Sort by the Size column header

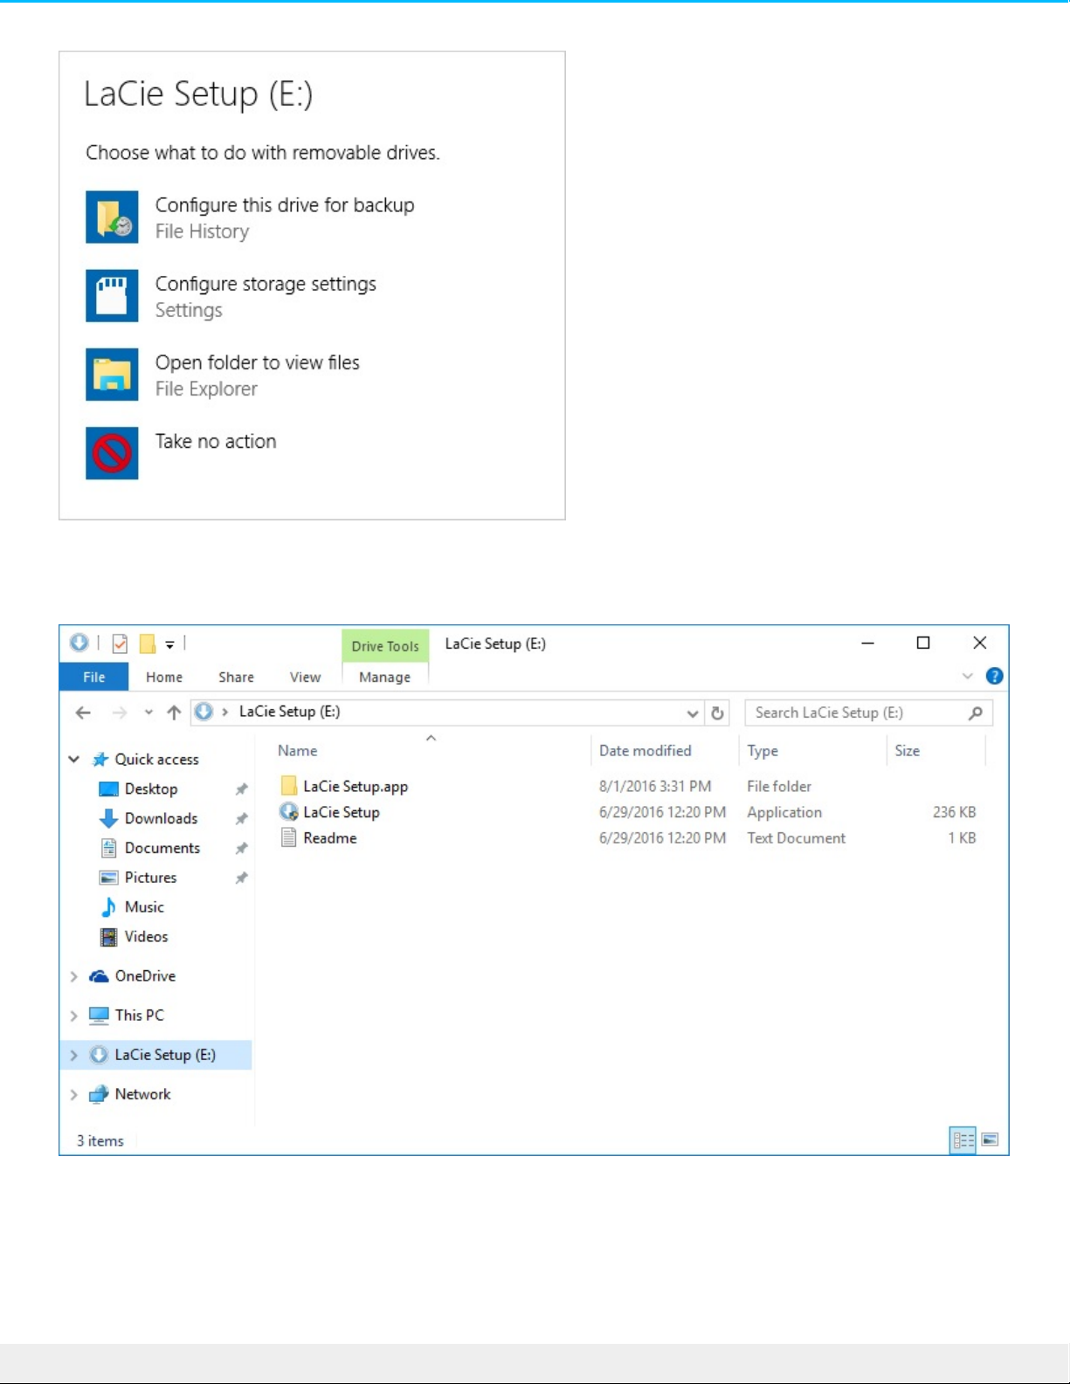(x=908, y=751)
